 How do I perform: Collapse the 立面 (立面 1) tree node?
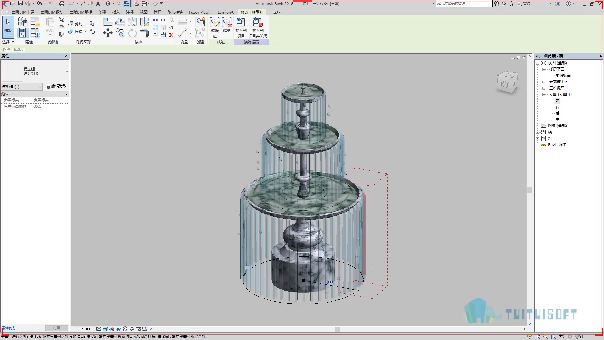point(544,94)
